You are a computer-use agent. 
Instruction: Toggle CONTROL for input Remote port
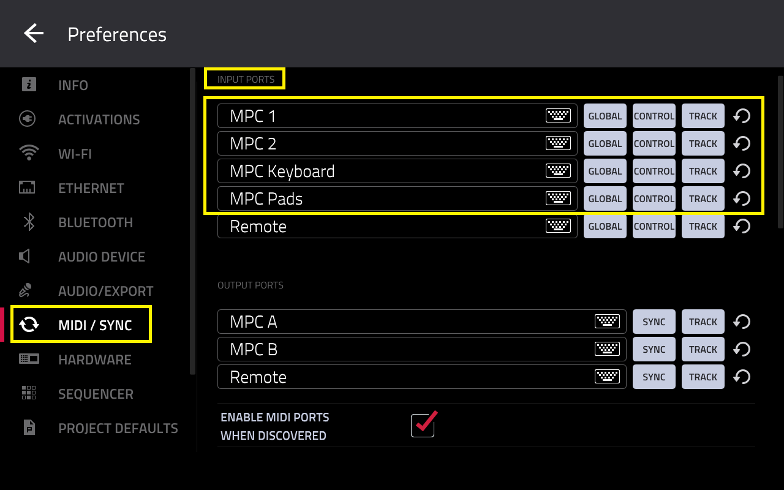(x=654, y=226)
